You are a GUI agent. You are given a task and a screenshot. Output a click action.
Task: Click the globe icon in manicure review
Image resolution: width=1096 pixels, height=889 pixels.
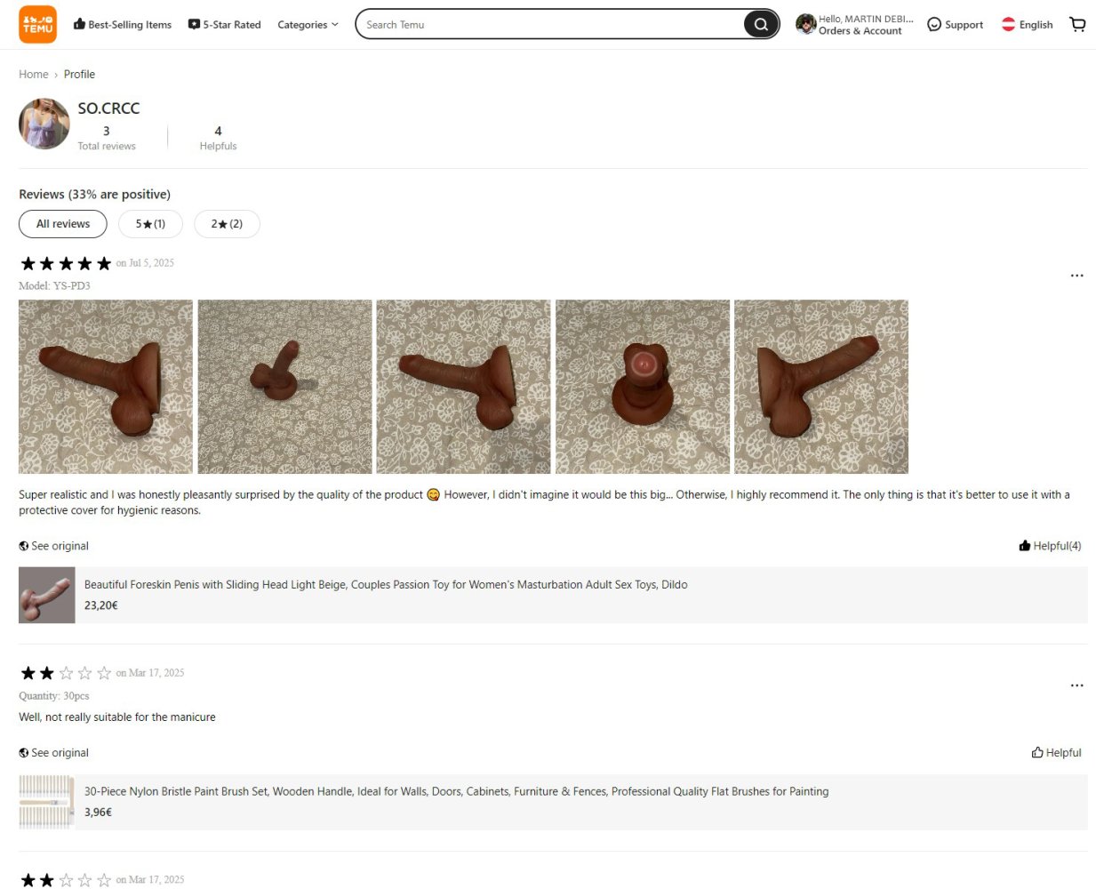click(x=24, y=753)
